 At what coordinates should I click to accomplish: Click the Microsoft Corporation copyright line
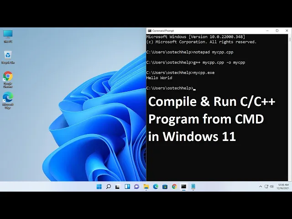click(202, 42)
